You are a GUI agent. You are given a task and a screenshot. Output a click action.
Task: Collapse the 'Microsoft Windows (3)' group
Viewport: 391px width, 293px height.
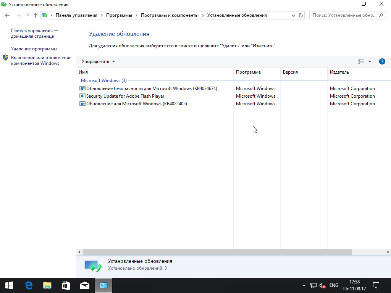pyautogui.click(x=104, y=80)
